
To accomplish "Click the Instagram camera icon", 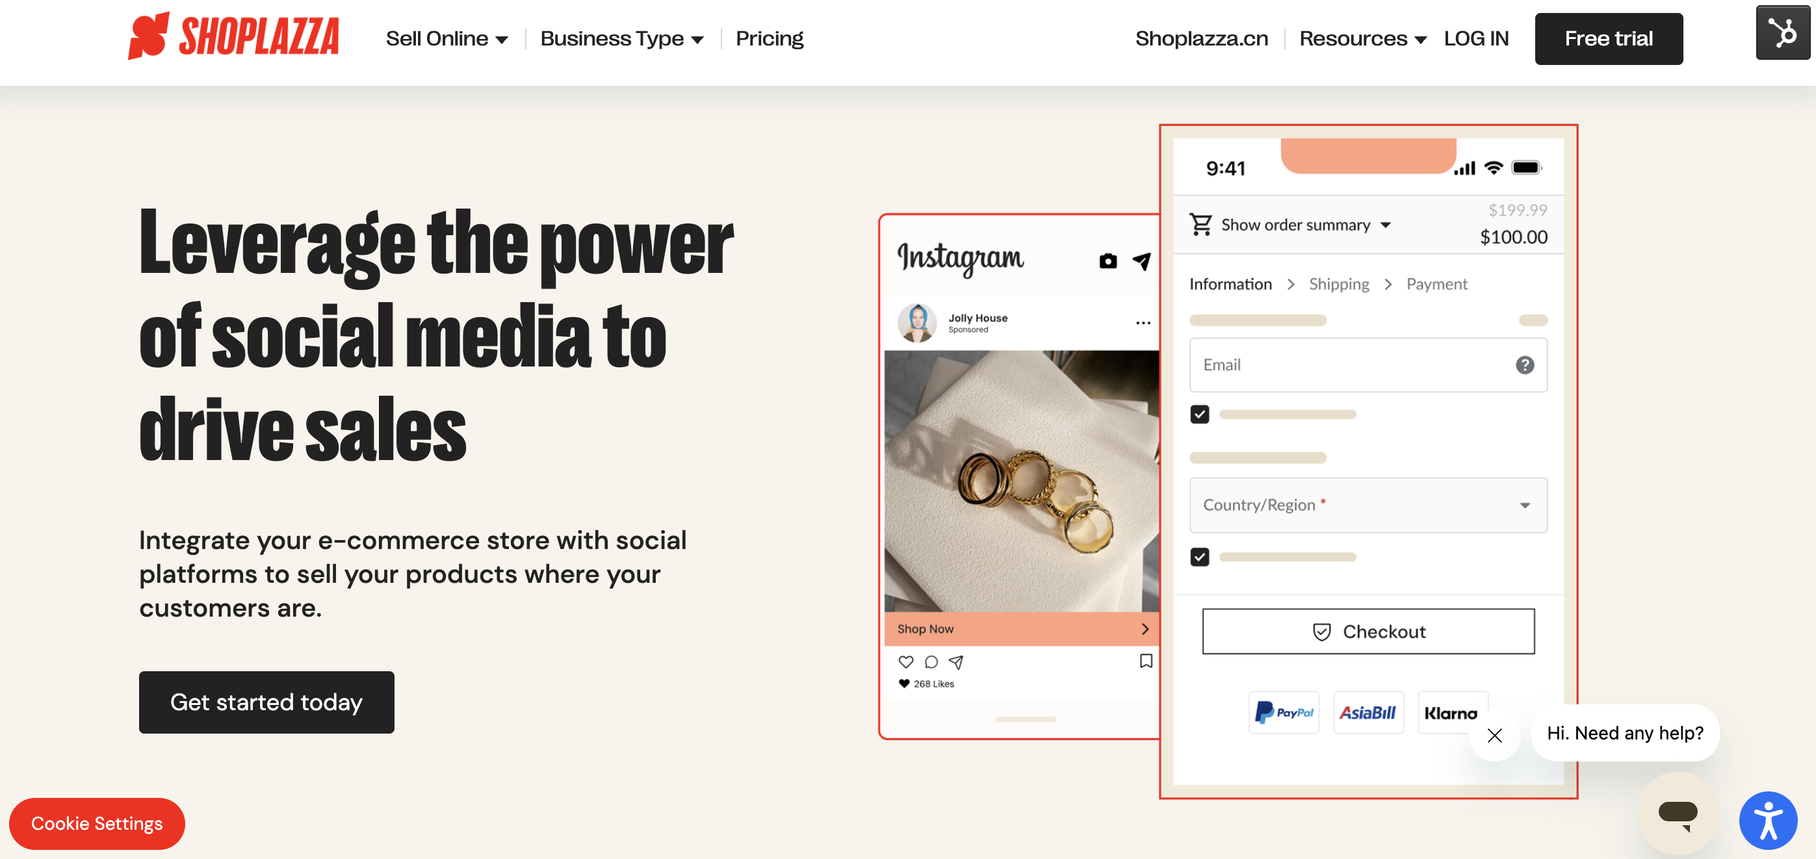I will [1108, 260].
